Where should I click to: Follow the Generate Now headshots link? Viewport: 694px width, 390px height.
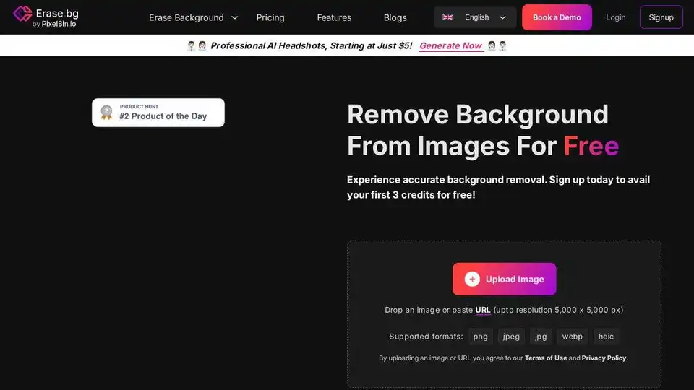[x=450, y=45]
